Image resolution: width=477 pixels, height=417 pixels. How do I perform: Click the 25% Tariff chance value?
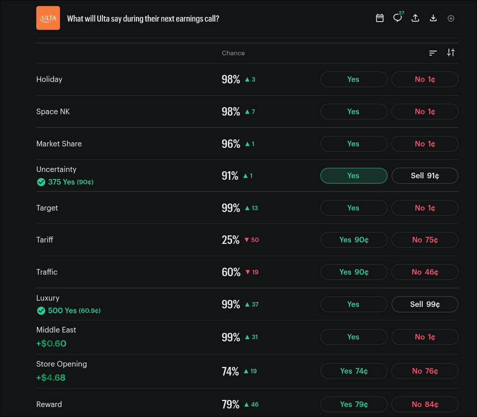231,240
